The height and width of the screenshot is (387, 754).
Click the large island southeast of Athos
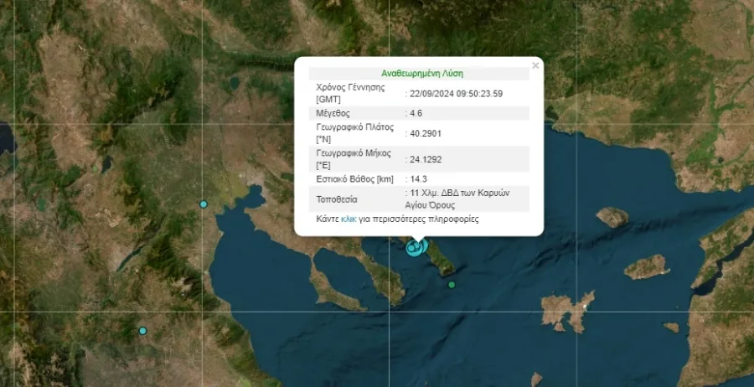pyautogui.click(x=568, y=312)
